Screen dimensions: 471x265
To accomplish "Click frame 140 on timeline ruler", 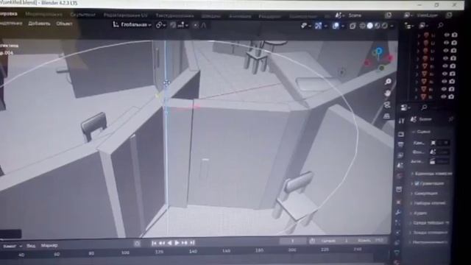I will (x=193, y=251).
